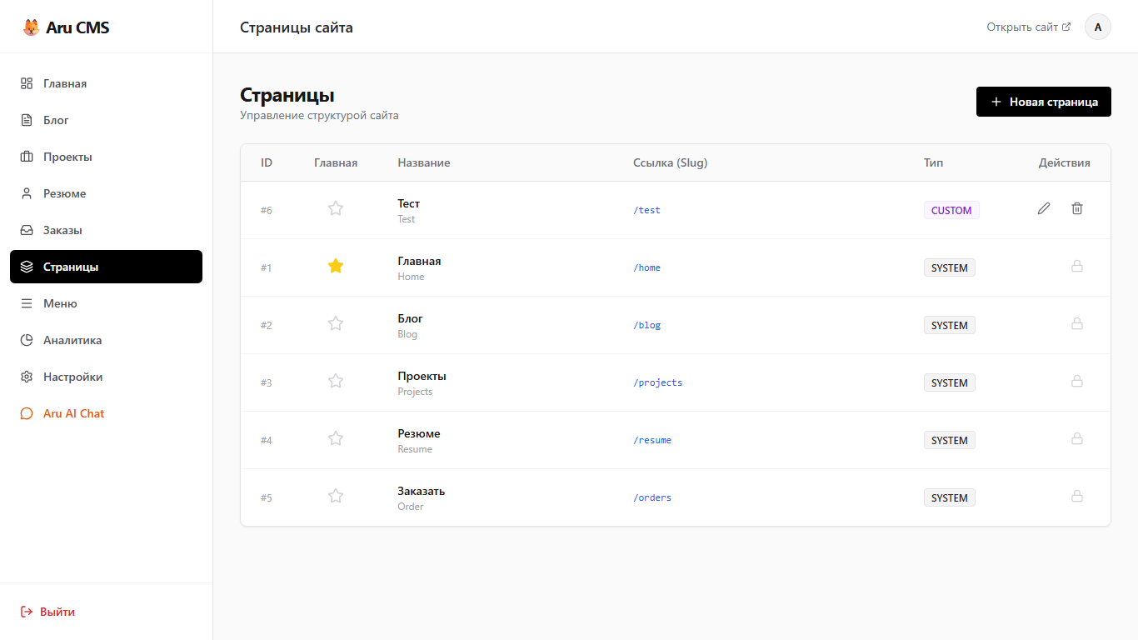
Task: Open the /projects slug link
Action: [x=658, y=382]
